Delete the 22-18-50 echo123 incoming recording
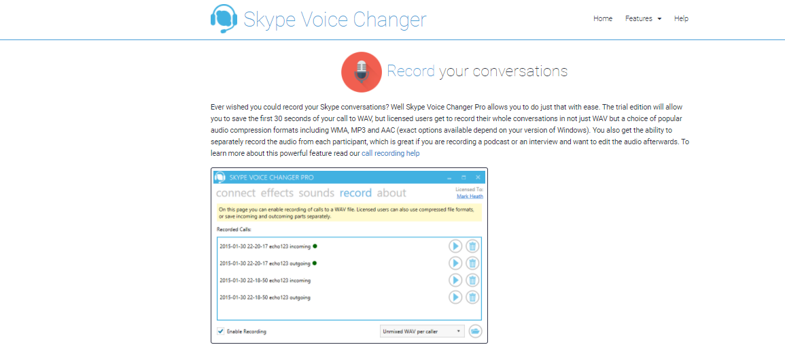Image resolution: width=785 pixels, height=345 pixels. pos(472,280)
